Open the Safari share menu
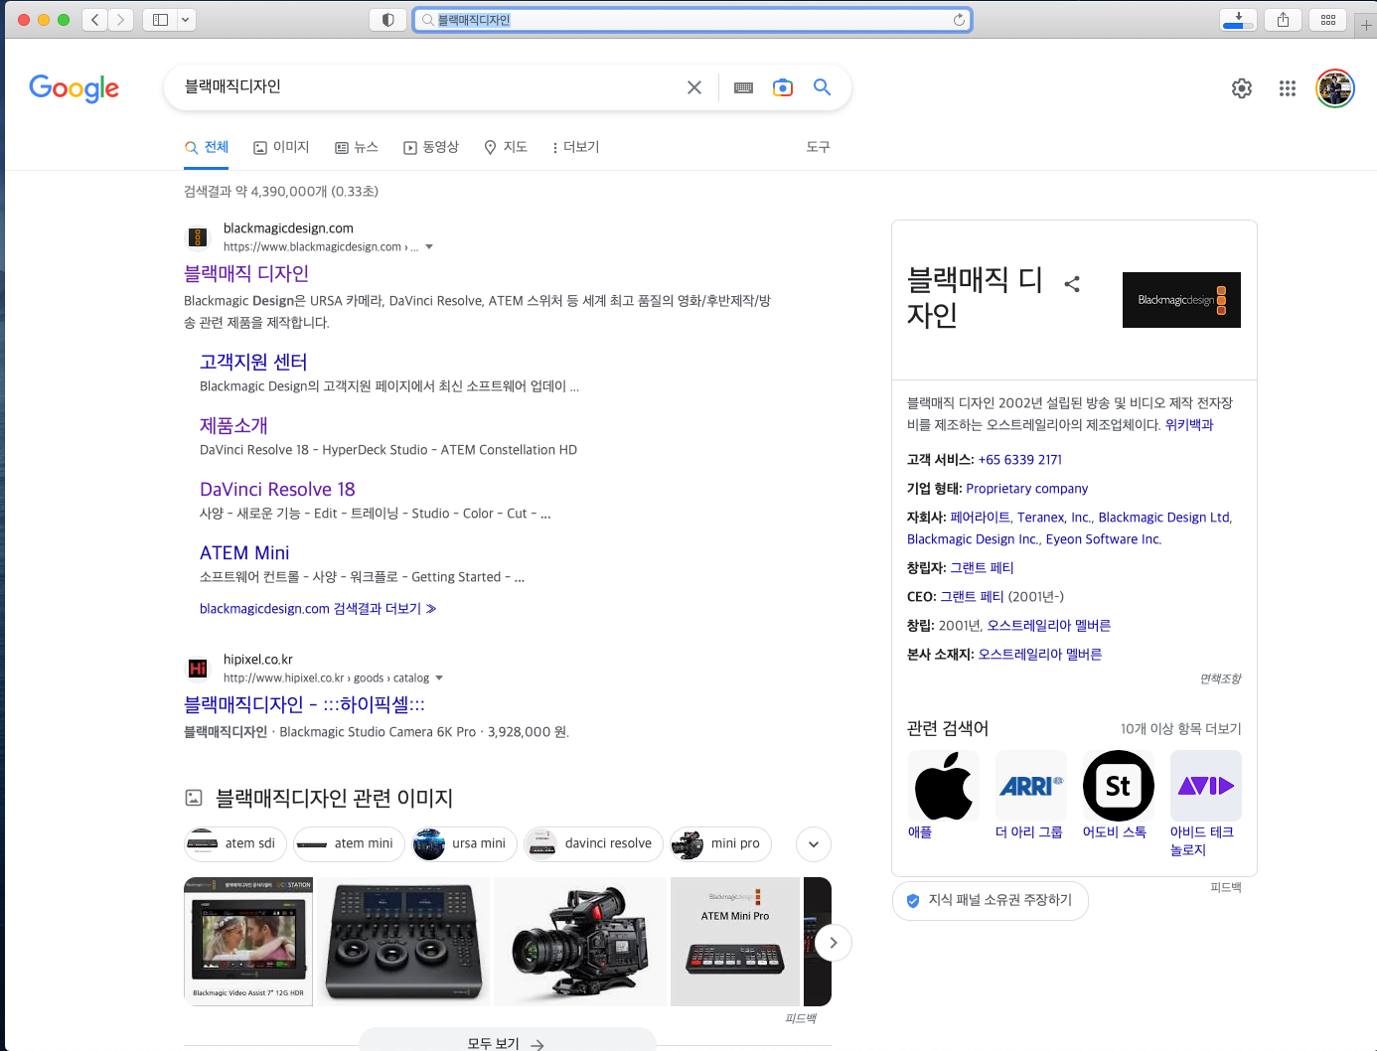Screen dimensions: 1377x1051 pos(1283,20)
